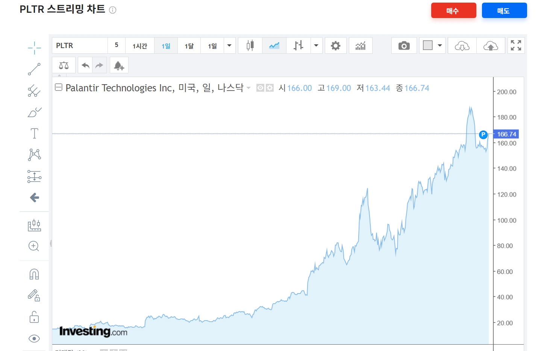Load chart layout from cloud
Viewport: 541px width, 351px height.
pyautogui.click(x=462, y=45)
